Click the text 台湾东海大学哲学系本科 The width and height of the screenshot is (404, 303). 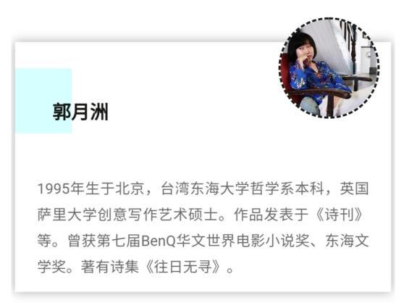(x=243, y=188)
